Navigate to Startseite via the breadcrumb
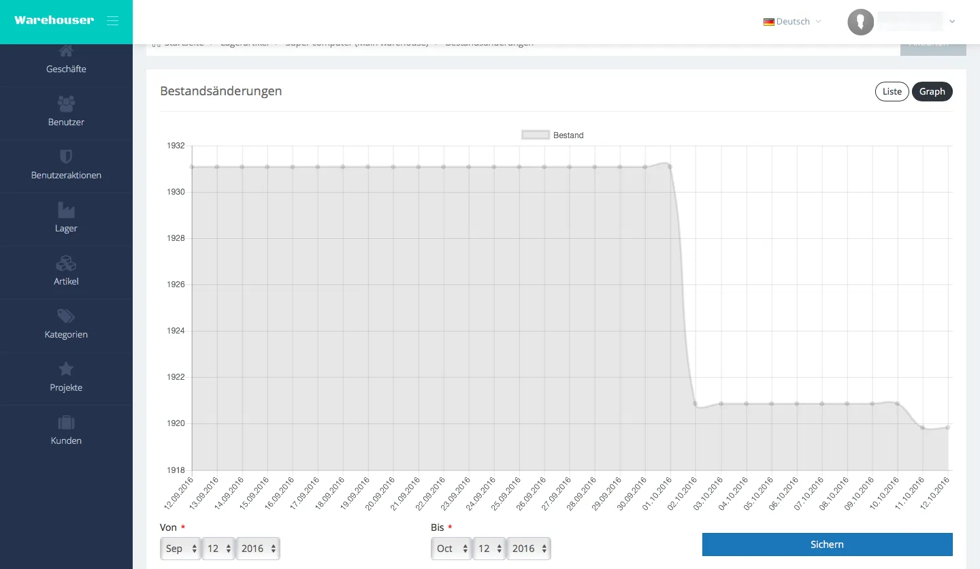Screen dimensions: 980x569 tap(182, 42)
